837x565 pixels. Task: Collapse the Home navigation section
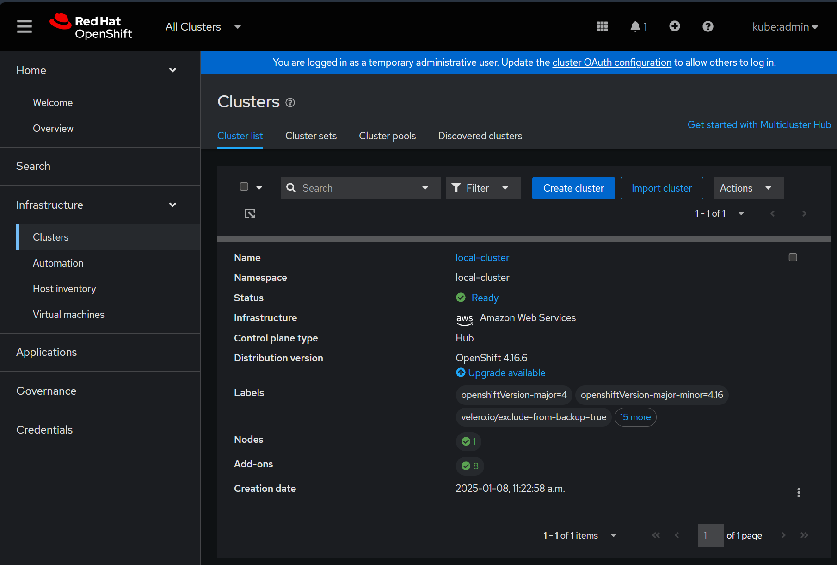[x=100, y=70]
